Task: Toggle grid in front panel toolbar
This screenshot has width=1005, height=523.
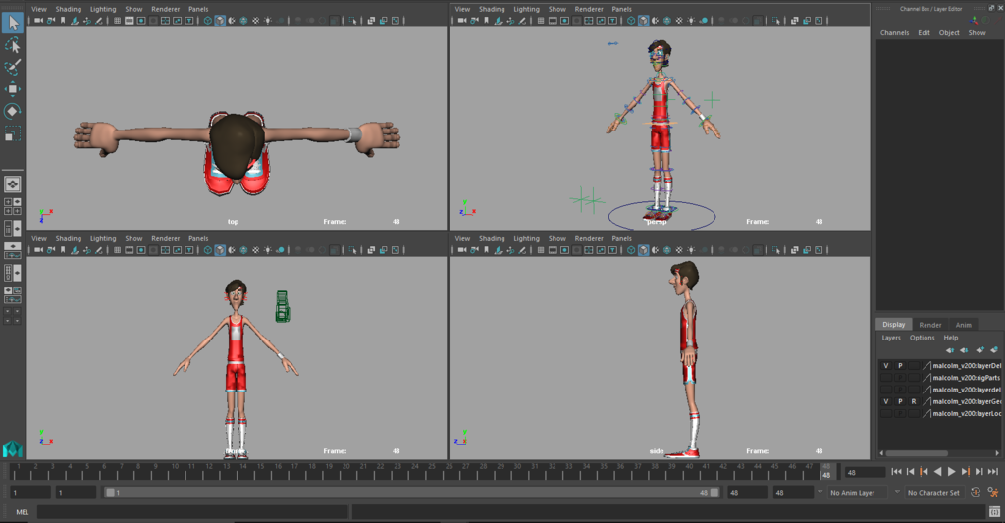Action: point(118,250)
